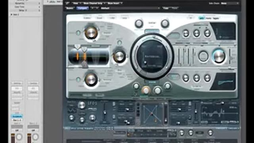Click the Bypass button
Screen dimensions: 254x143
[70, 8]
